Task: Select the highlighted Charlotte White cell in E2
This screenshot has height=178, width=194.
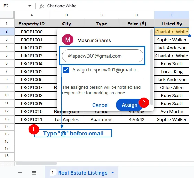Action: point(172,32)
